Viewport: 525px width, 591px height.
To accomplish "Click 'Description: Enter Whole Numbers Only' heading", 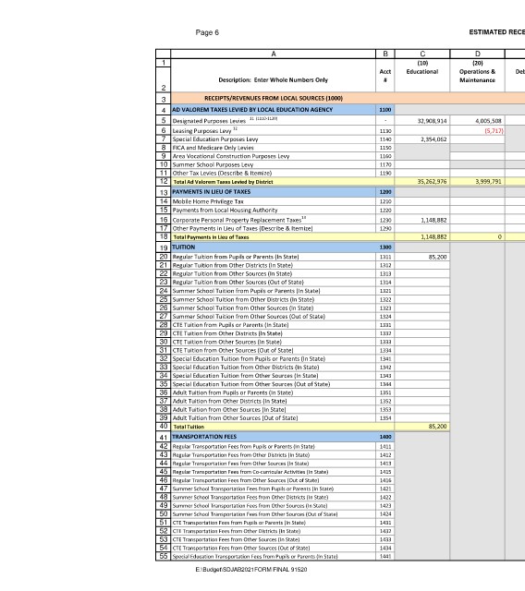I will [273, 80].
